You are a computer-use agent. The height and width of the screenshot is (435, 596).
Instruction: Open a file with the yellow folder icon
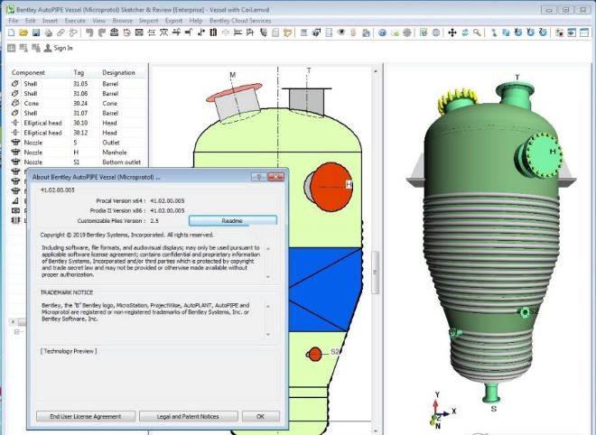23,32
